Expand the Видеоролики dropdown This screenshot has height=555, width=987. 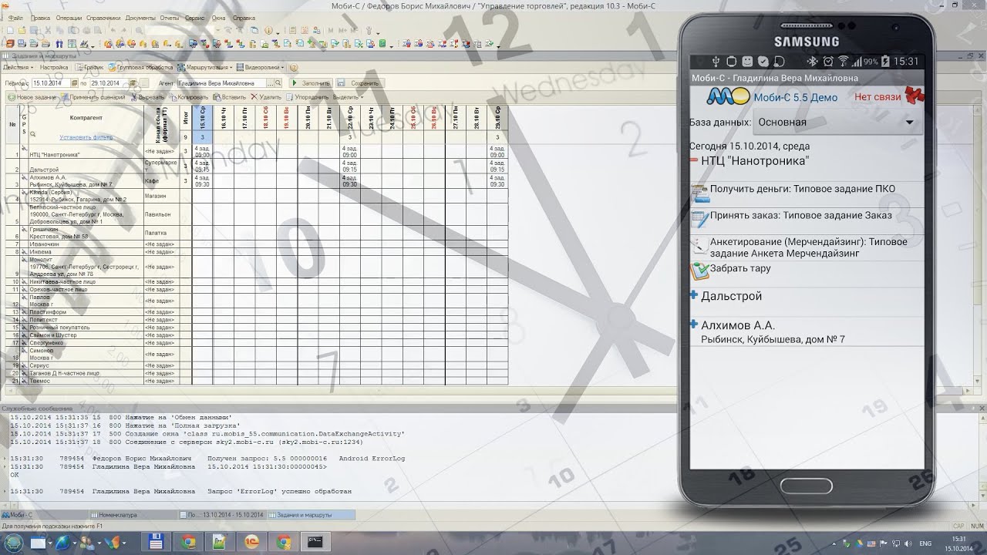261,68
